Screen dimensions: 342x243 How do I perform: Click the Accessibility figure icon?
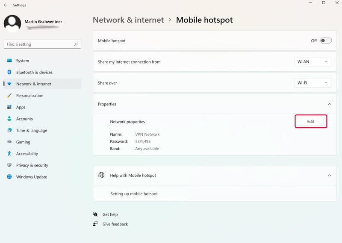pos(9,153)
